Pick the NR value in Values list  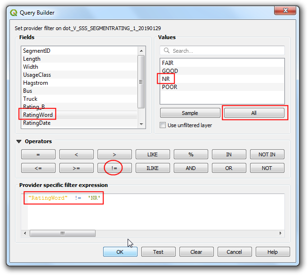166,79
